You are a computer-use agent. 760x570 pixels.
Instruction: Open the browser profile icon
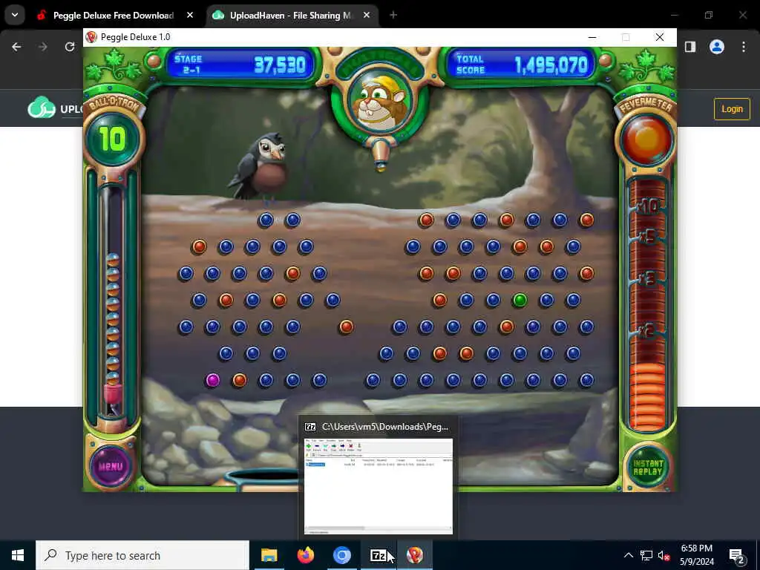point(717,47)
